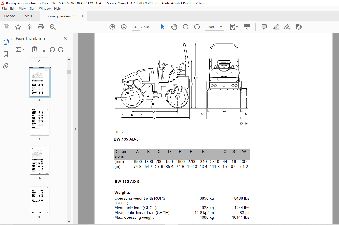Open the View menu
Viewport: 339px width, 225px height.
(22, 9)
